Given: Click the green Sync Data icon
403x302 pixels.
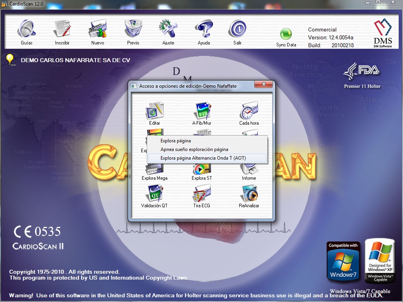Looking at the screenshot, I should pyautogui.click(x=286, y=34).
